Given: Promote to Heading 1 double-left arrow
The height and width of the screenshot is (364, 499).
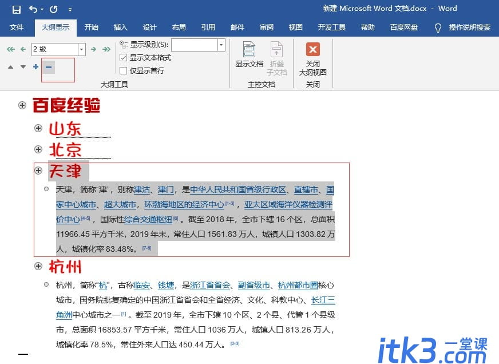Looking at the screenshot, I should 11,49.
